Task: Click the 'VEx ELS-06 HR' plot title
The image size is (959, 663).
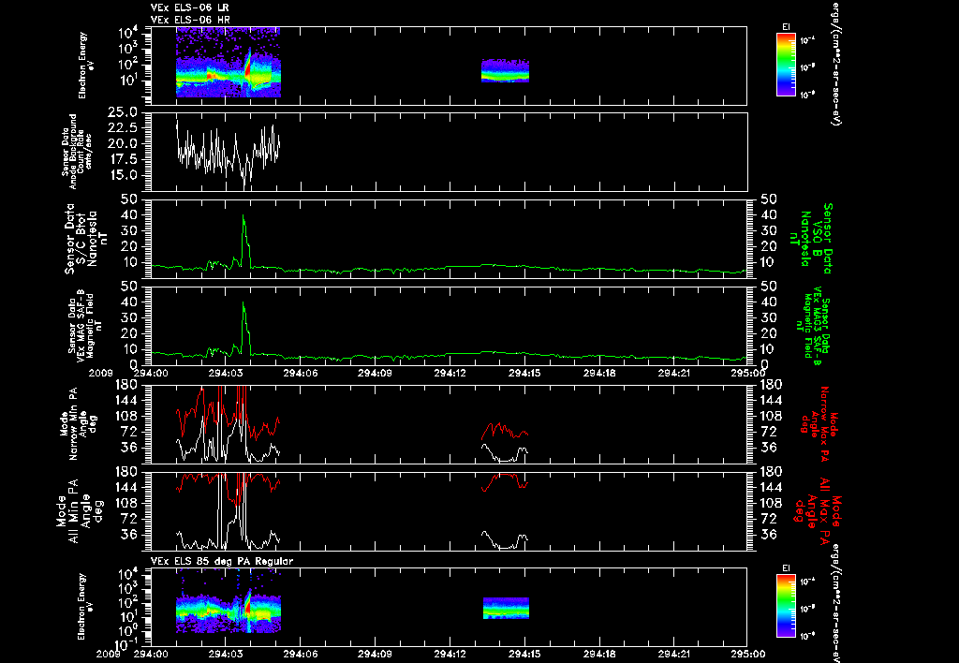Action: (x=190, y=20)
